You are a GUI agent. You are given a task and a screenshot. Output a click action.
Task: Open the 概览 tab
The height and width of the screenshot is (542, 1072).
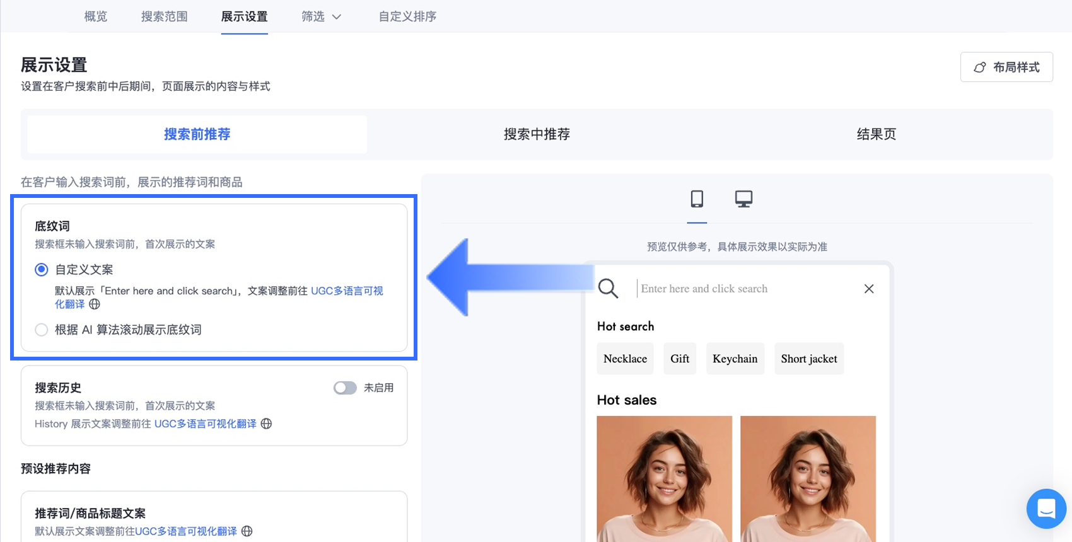(96, 16)
